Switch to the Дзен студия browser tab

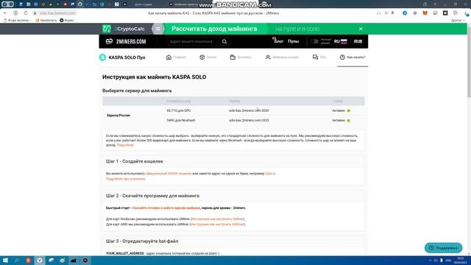tap(143, 4)
